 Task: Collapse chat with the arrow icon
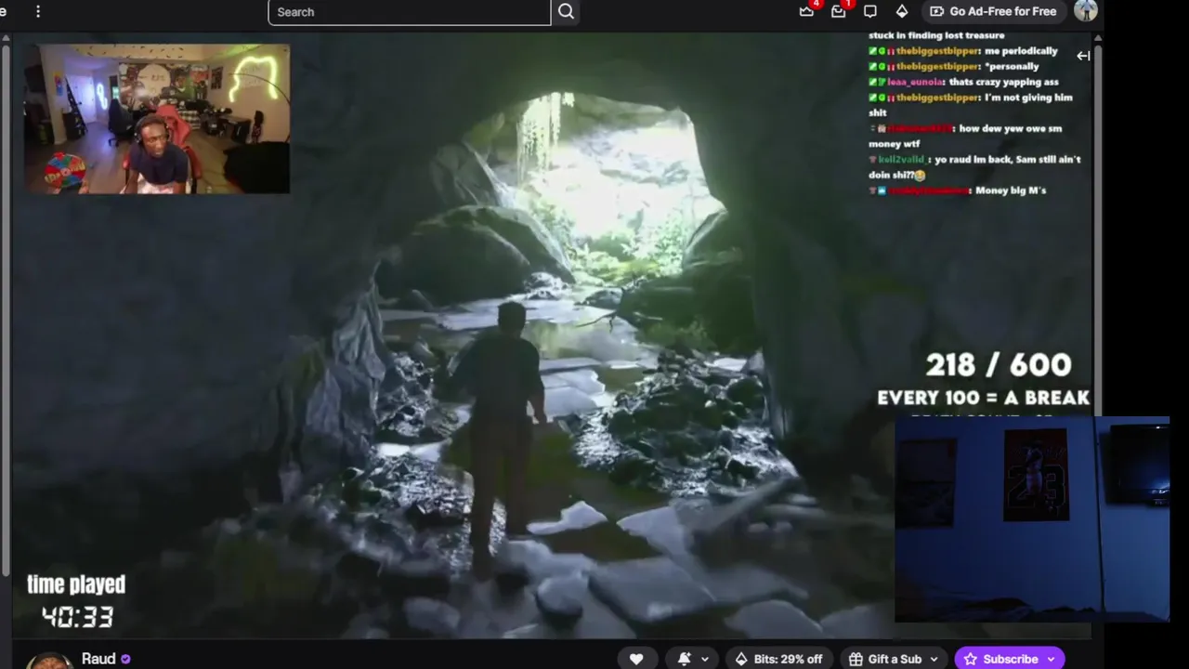[x=1083, y=56]
